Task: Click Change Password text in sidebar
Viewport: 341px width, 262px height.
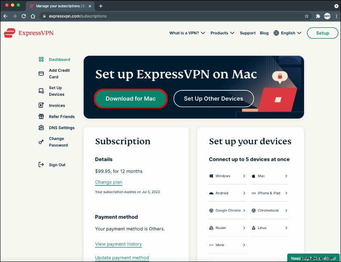Action: (58, 142)
